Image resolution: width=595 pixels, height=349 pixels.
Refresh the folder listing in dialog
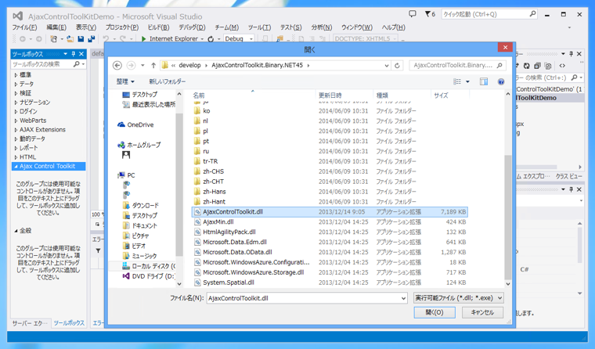pos(397,65)
